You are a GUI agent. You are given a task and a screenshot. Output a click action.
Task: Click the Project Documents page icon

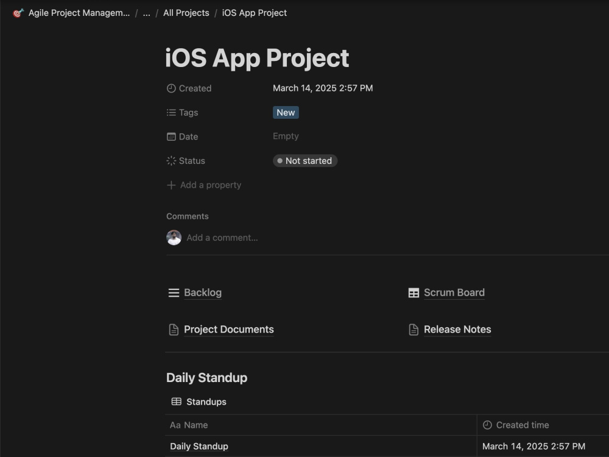174,330
